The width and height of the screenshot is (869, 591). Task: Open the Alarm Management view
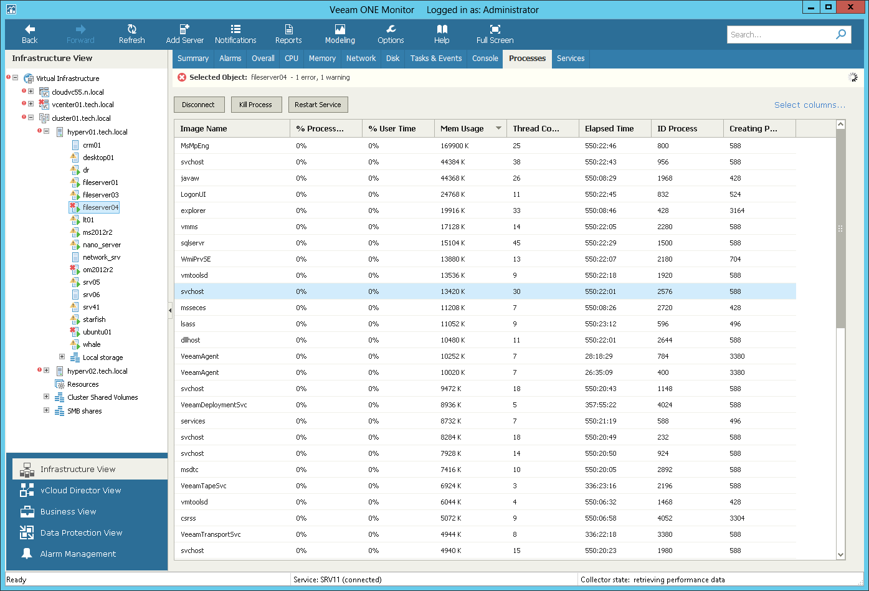(x=78, y=554)
